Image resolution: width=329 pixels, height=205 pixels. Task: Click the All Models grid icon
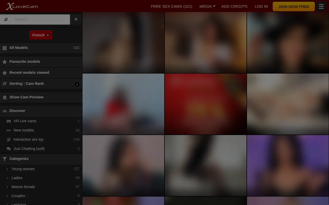tap(5, 48)
